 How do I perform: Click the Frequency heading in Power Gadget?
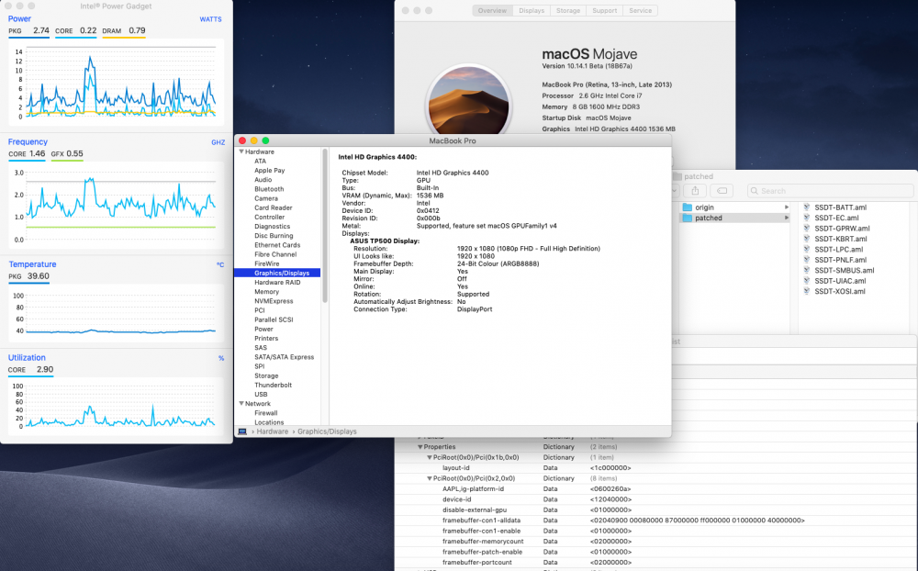click(x=28, y=141)
